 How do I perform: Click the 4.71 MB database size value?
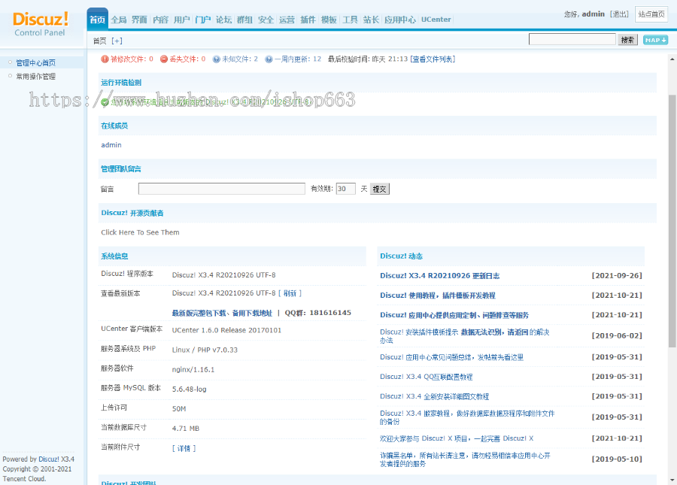[186, 429]
